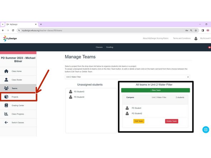The width and height of the screenshot is (211, 158).
Task: Click the Projects cube icon
Action: tap(6, 97)
